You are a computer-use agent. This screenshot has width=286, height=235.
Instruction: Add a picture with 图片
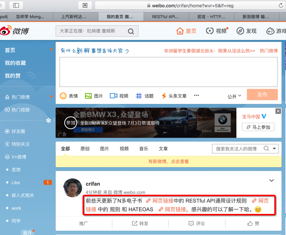point(94,96)
